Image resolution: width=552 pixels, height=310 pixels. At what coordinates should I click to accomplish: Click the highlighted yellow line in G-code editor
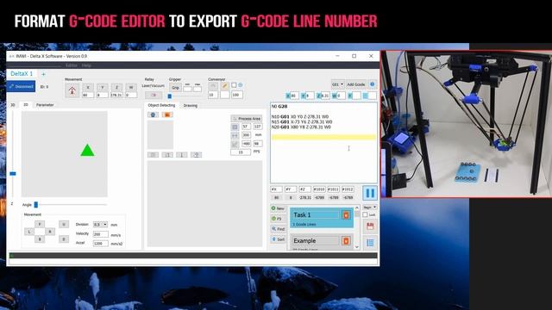click(323, 138)
